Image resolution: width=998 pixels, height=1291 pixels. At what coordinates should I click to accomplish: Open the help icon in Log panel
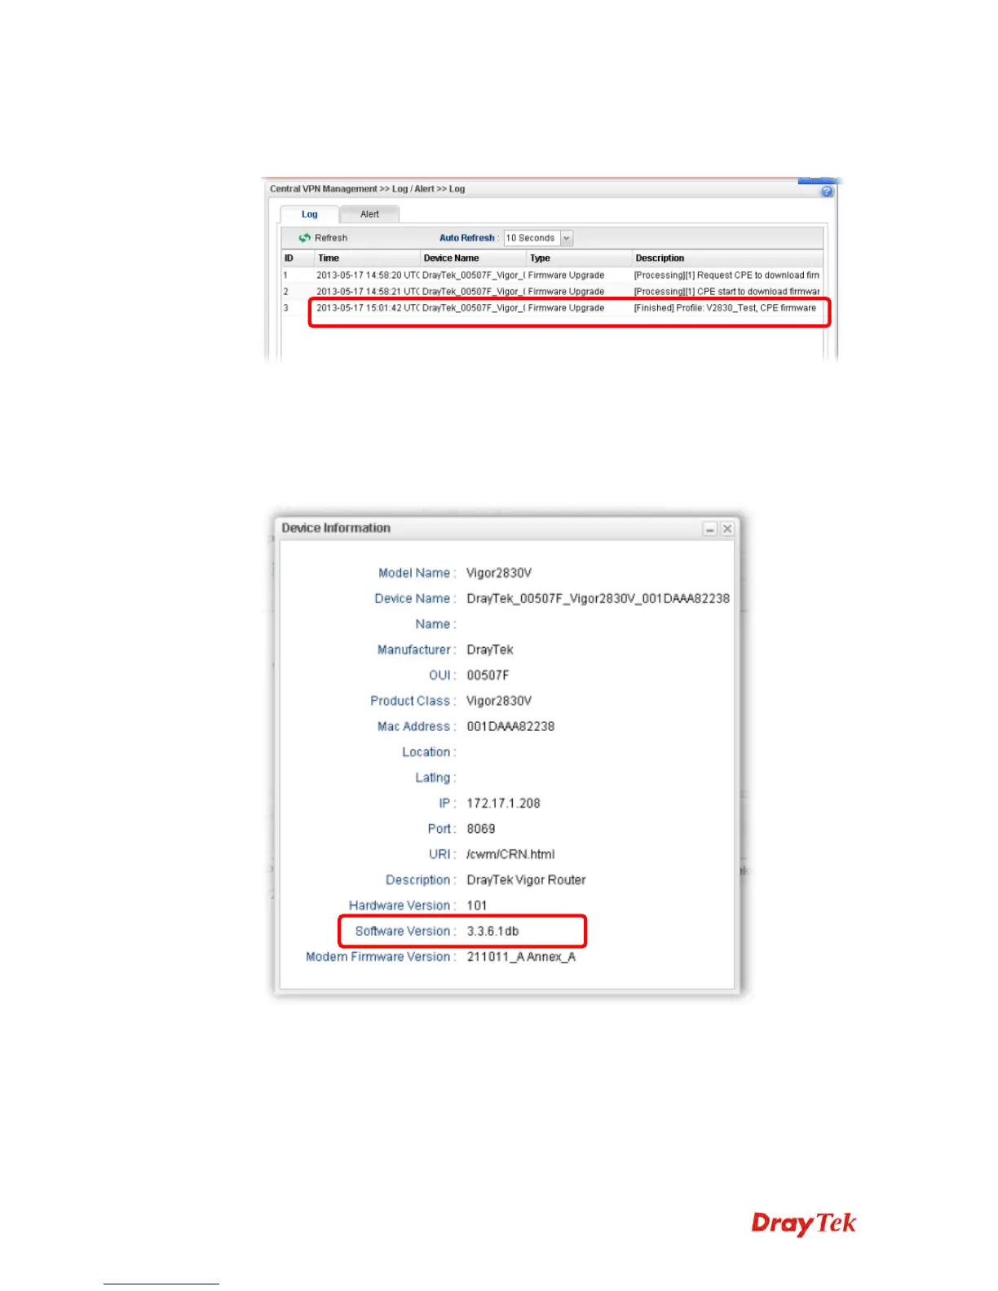[x=827, y=192]
